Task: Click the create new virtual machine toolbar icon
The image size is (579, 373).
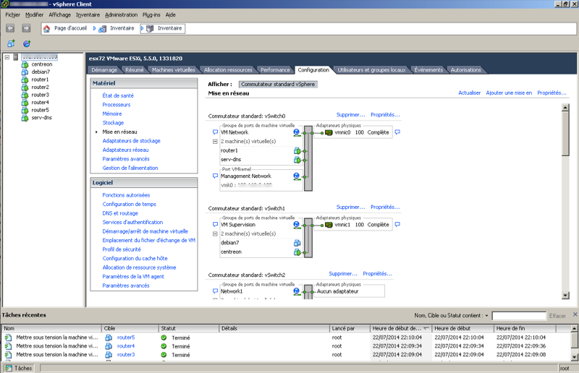Action: click(x=11, y=44)
